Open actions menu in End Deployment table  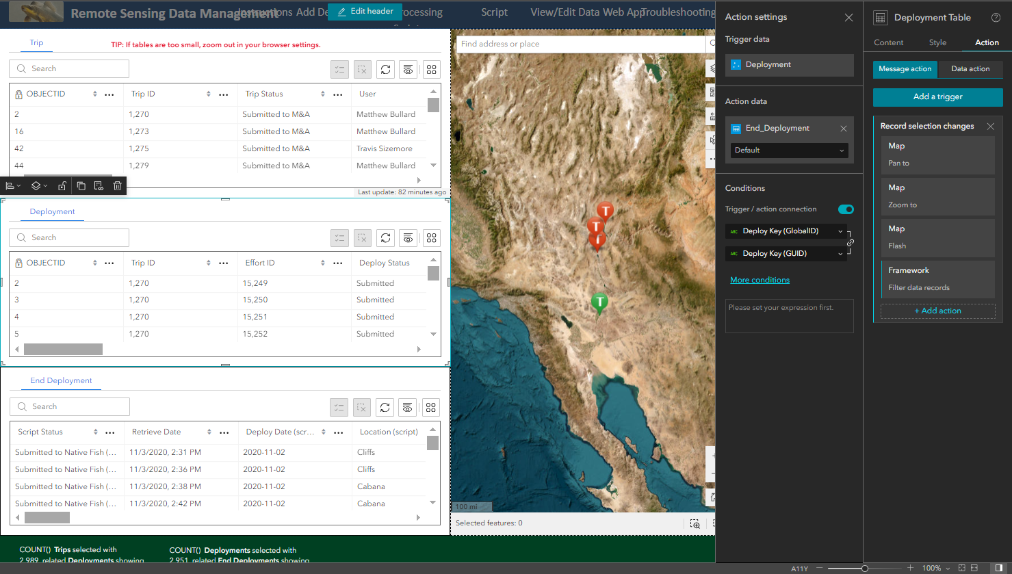click(430, 407)
